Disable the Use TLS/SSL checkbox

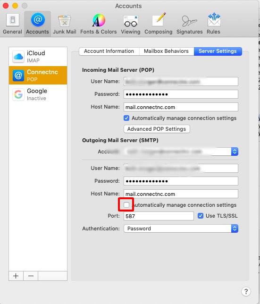(x=201, y=216)
